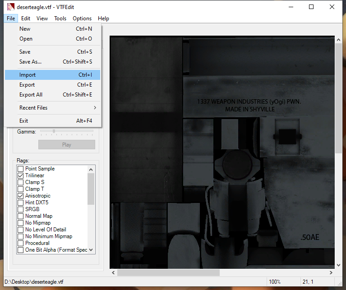Toggle the Hint DXT5 checkbox
Image resolution: width=346 pixels, height=290 pixels.
pyautogui.click(x=20, y=203)
